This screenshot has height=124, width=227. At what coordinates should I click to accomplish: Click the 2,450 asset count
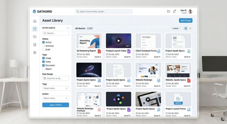tap(90, 29)
